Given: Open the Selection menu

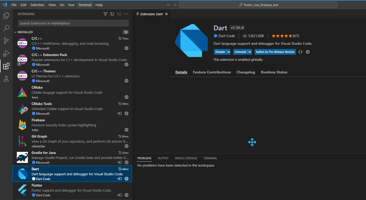Looking at the screenshot, I should click(37, 5).
